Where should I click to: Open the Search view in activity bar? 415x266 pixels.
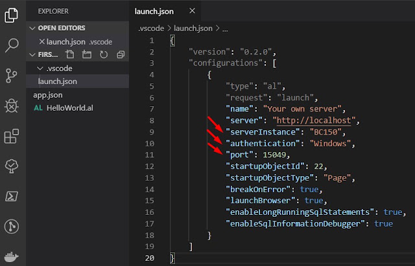(x=12, y=45)
